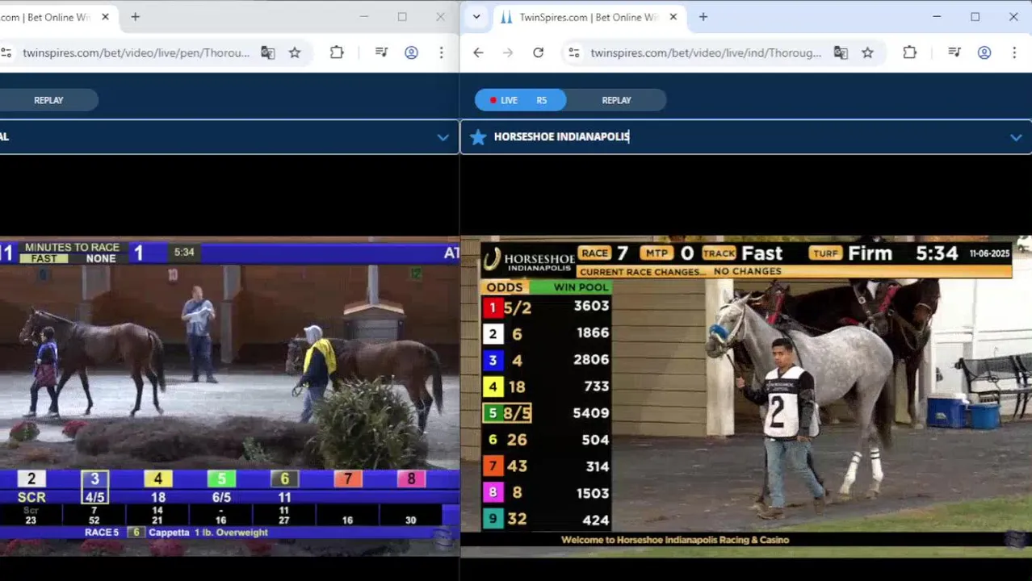Close the TwinSpires tab in right window
Screen dimensions: 1032x581
coord(673,17)
